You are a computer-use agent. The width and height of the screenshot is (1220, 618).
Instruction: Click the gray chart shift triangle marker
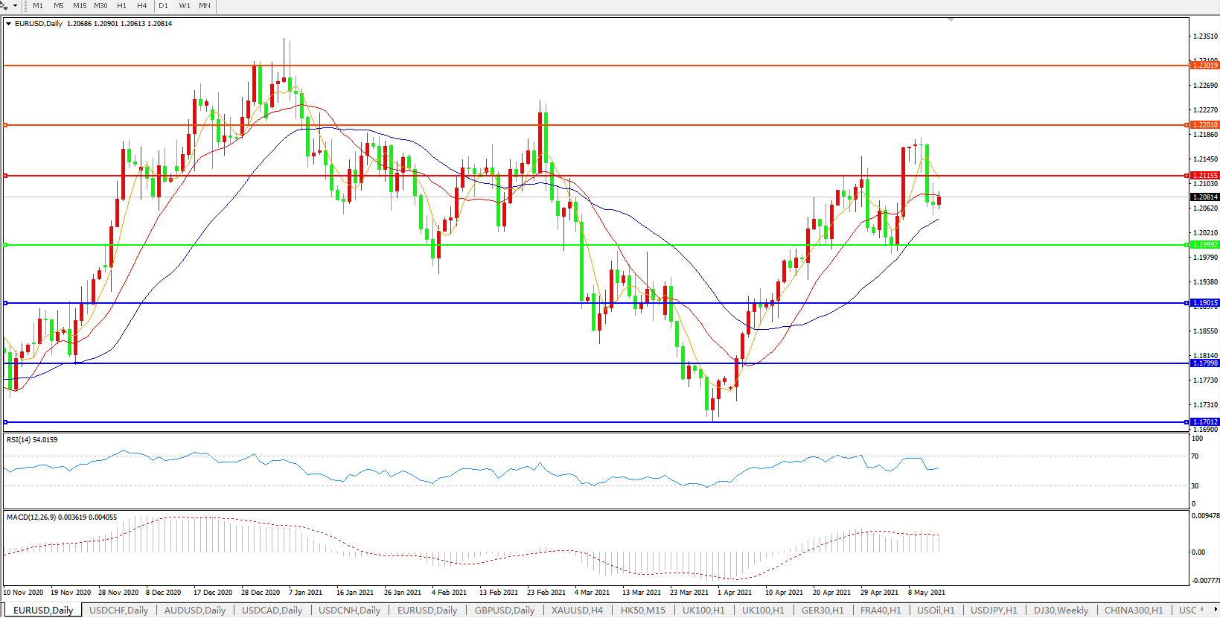click(951, 19)
